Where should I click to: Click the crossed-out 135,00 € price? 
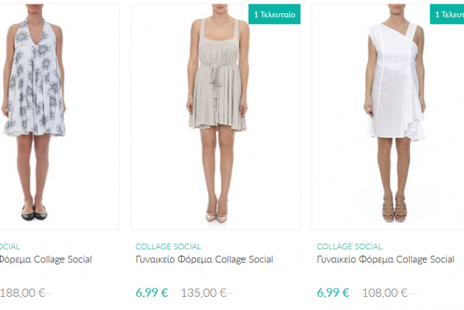pyautogui.click(x=204, y=293)
